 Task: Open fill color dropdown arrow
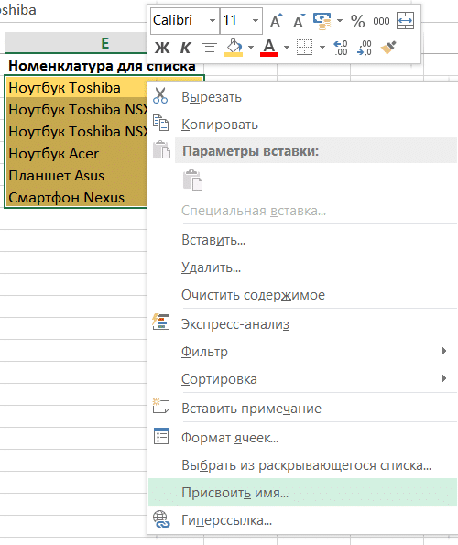251,48
